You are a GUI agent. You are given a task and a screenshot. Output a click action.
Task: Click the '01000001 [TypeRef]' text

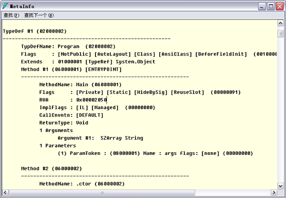tap(85, 62)
